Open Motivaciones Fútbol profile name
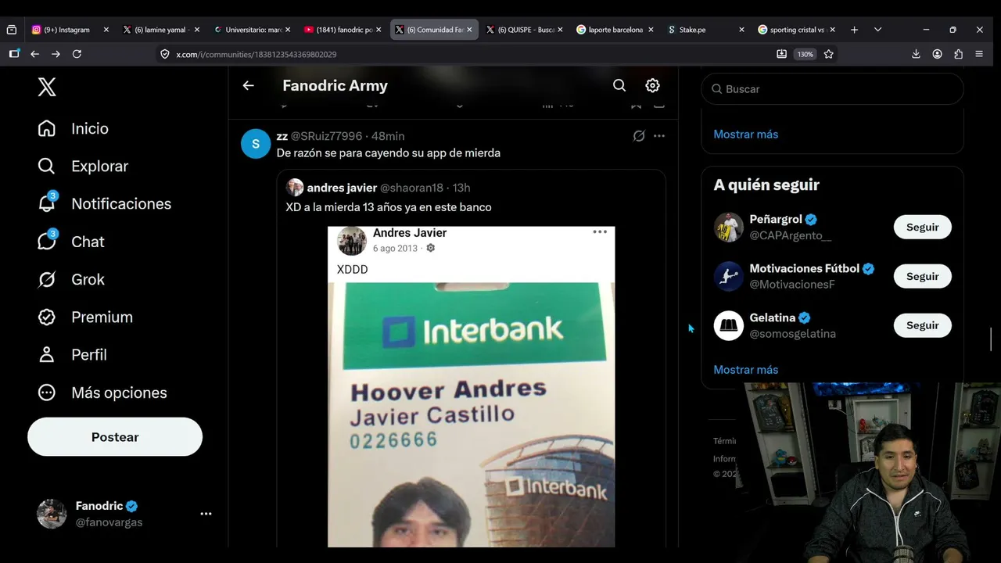The image size is (1001, 563). (x=804, y=268)
